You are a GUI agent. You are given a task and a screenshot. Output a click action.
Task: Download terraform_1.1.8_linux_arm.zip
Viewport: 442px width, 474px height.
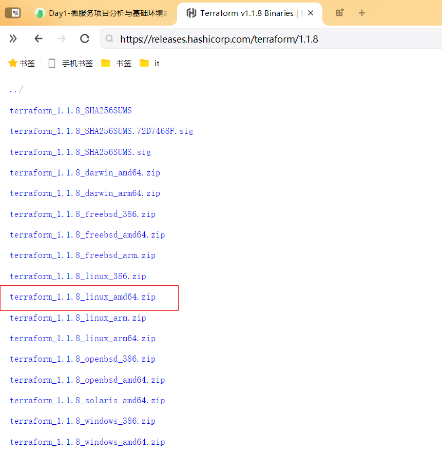click(78, 318)
